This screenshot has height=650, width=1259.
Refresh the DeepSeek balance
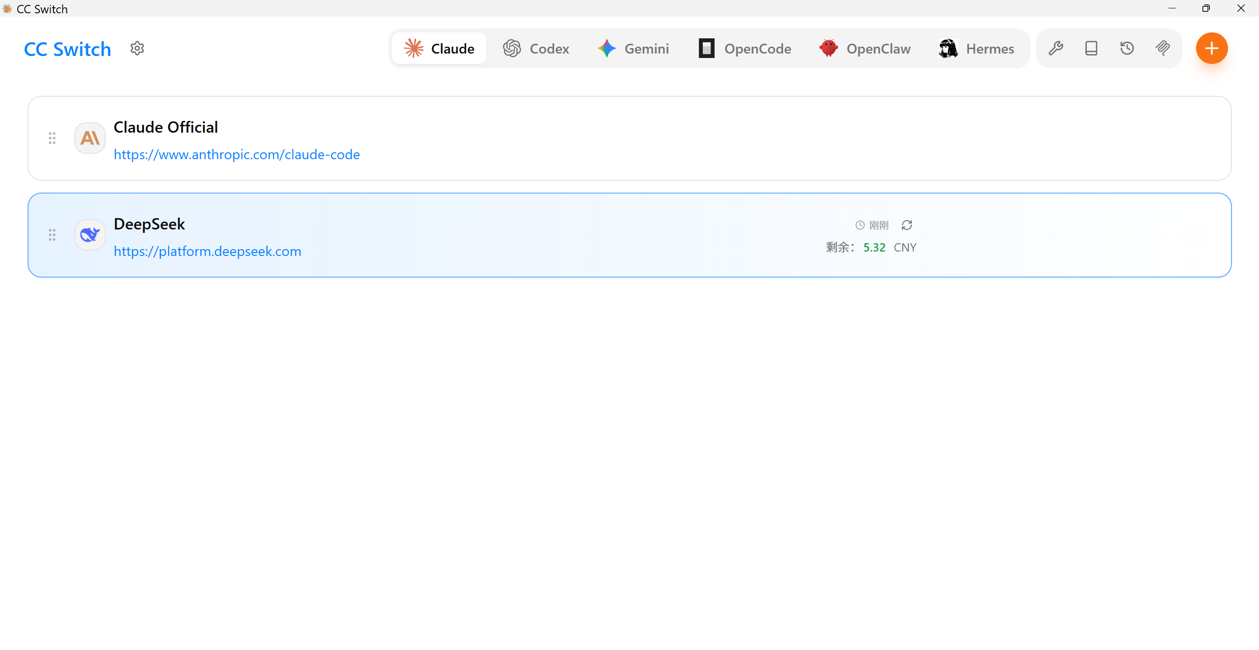tap(907, 225)
